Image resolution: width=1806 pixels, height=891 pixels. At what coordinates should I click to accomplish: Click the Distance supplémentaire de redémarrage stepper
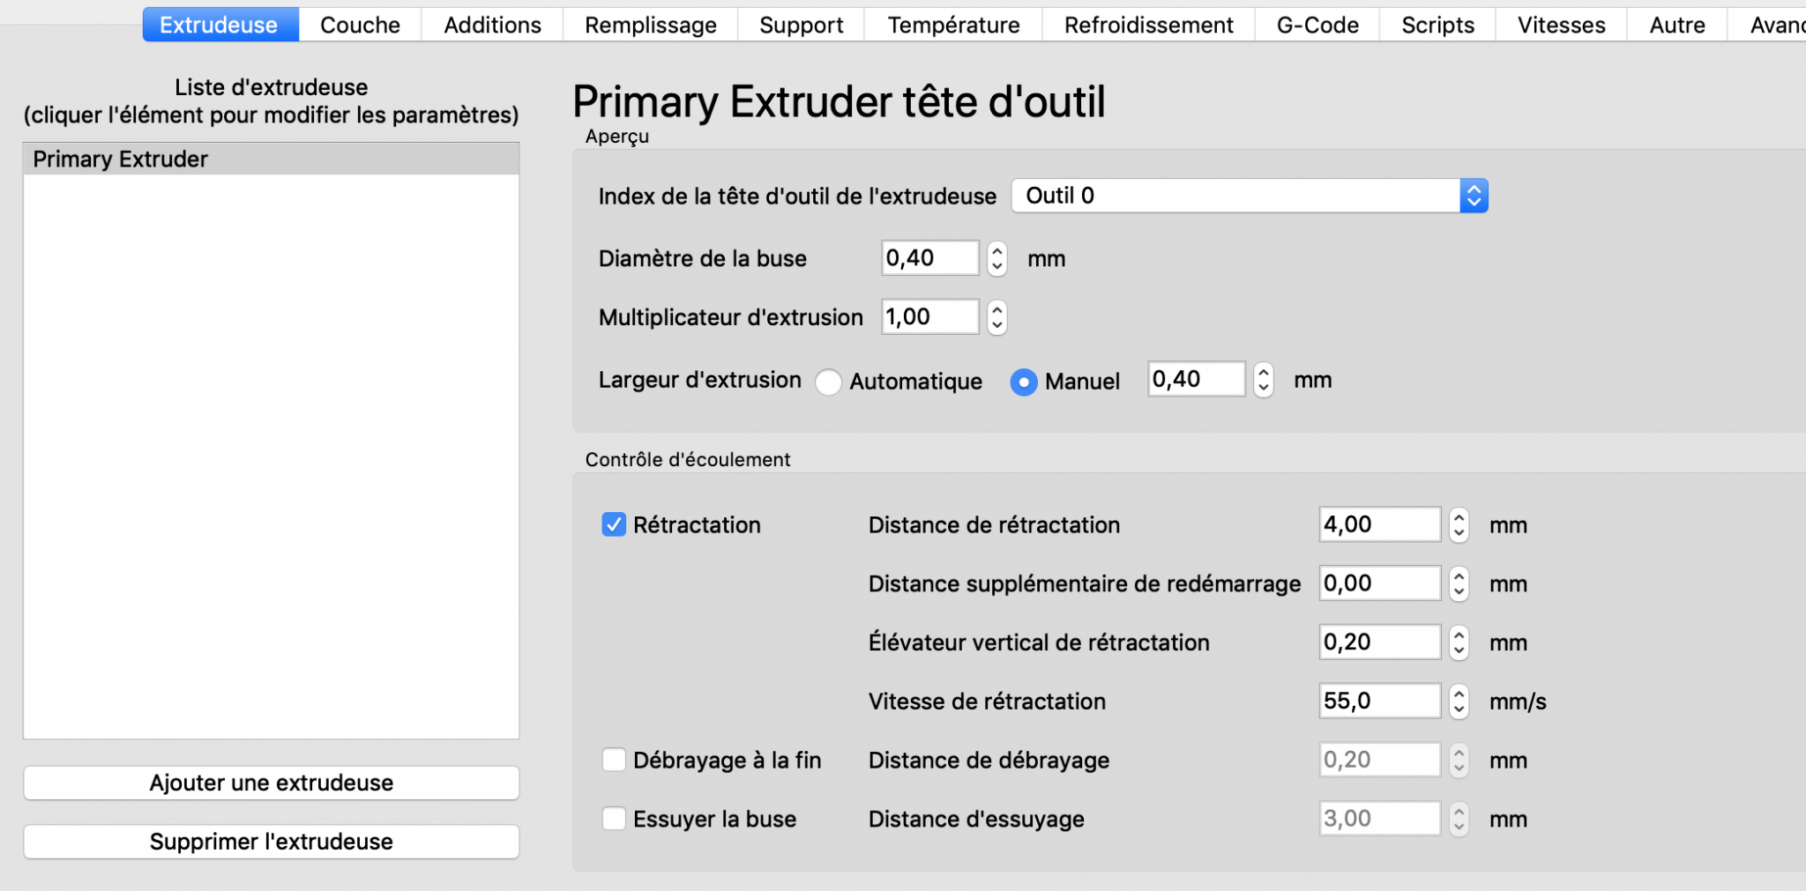coord(1459,583)
